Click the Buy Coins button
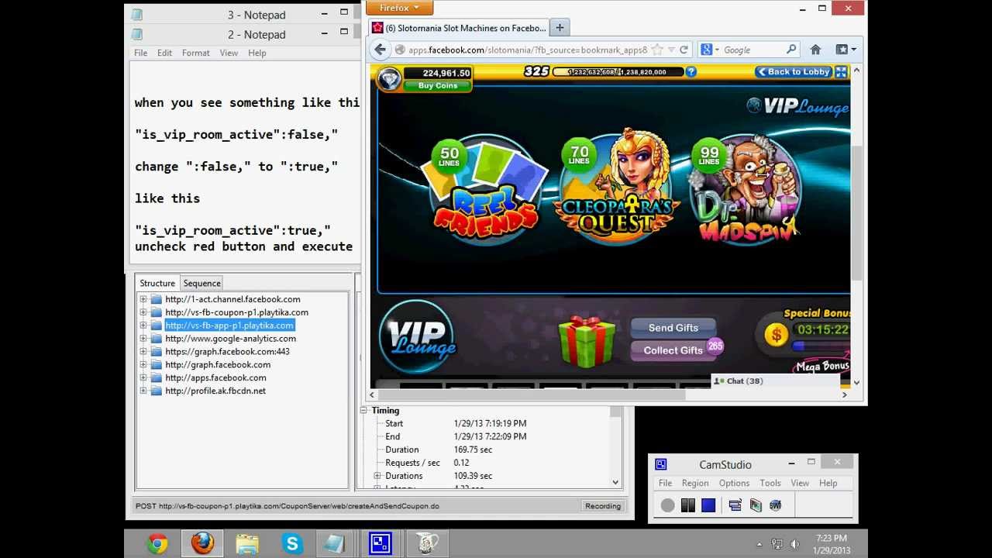The width and height of the screenshot is (992, 558). coord(437,85)
